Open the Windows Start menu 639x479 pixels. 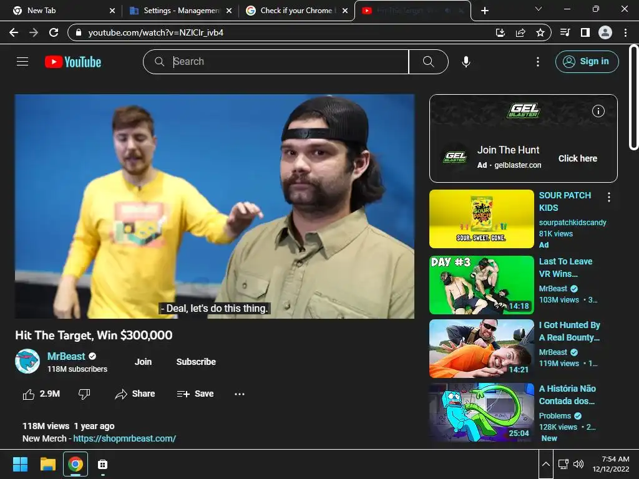pyautogui.click(x=20, y=464)
